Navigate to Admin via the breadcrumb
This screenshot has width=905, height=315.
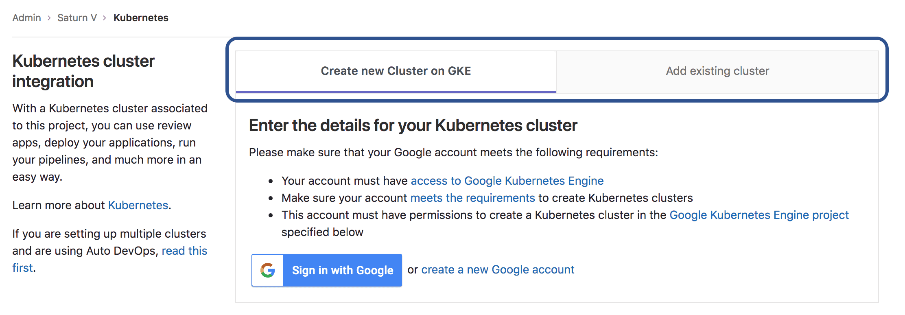point(26,17)
